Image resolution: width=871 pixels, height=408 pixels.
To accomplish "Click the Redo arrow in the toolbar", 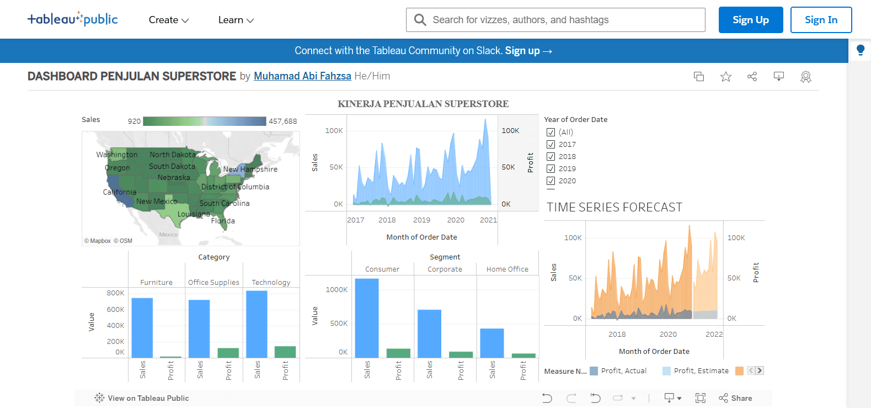I will pos(571,398).
